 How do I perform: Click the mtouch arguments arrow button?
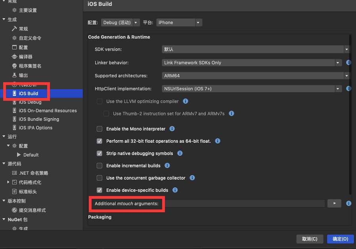pyautogui.click(x=334, y=203)
